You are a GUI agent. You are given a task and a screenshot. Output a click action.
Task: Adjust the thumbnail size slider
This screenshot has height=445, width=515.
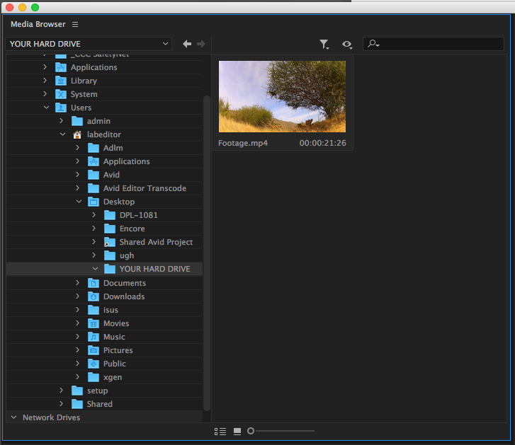251,431
